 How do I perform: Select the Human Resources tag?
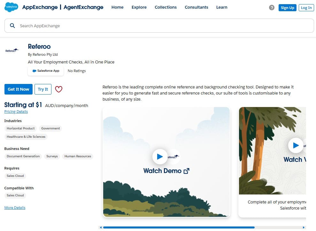[78, 156]
